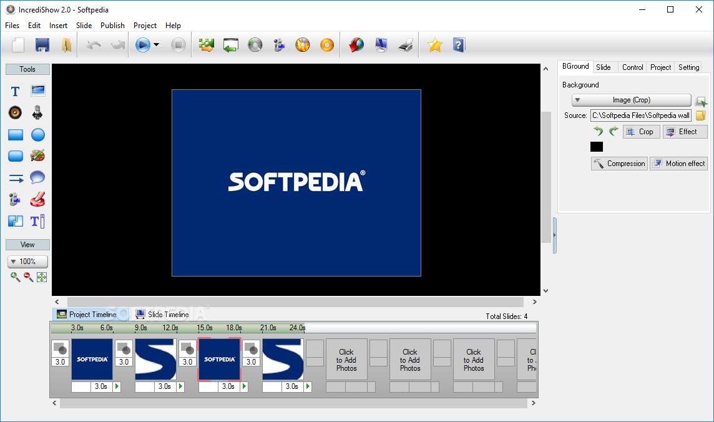The image size is (714, 422).
Task: Click the rotate right green arrow
Action: coord(614,131)
